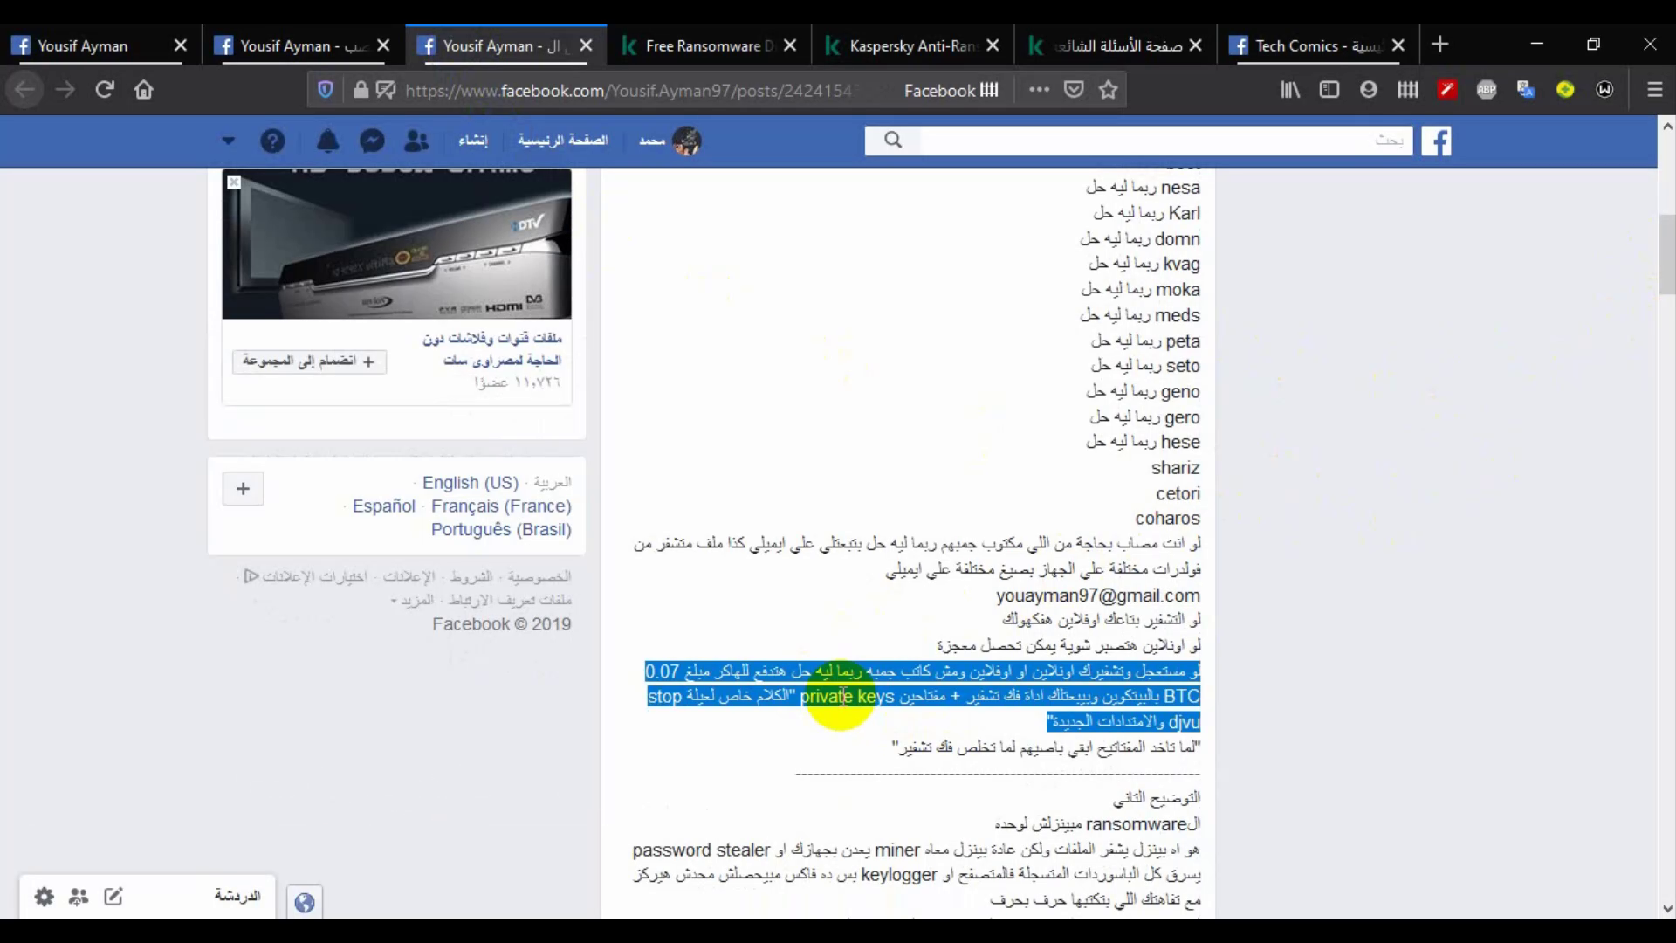
Task: Click in the Facebook search field
Action: coord(1161,141)
